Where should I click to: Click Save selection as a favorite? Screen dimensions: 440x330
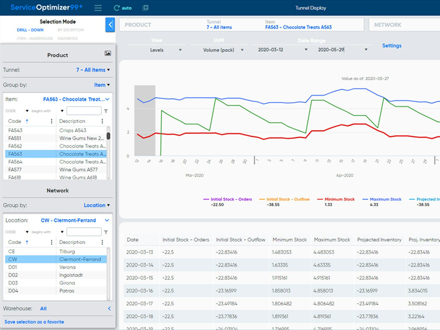[x=34, y=322]
